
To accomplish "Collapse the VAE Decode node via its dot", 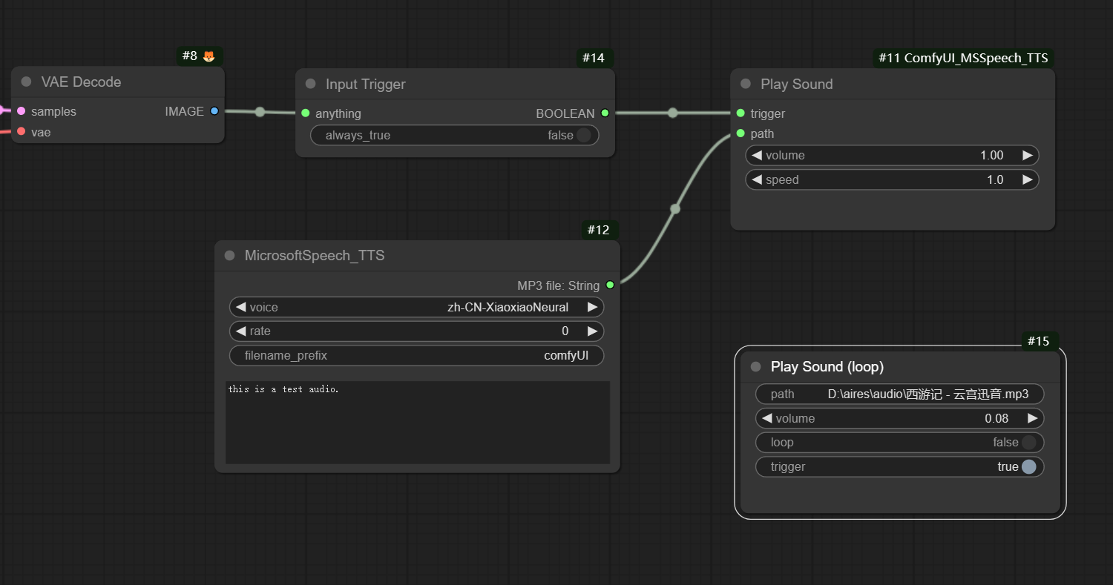I will click(27, 82).
